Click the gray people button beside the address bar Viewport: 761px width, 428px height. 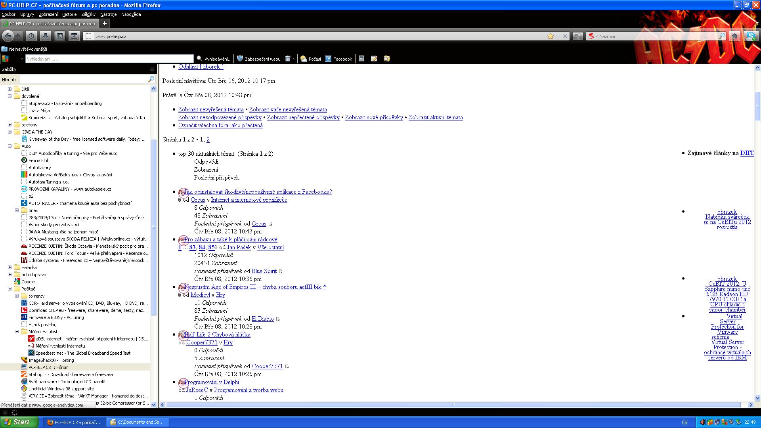coord(578,36)
